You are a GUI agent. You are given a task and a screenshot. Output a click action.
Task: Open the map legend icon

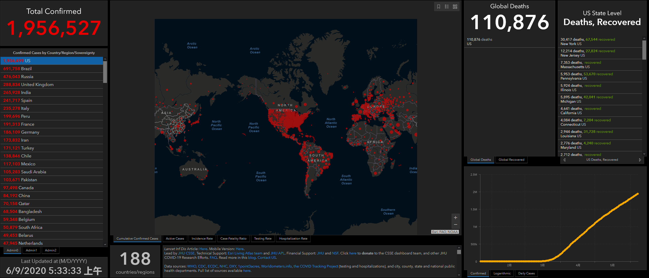(447, 7)
